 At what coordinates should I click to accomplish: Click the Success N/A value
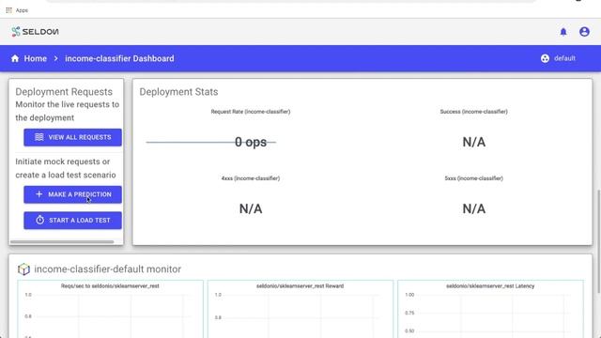[473, 142]
